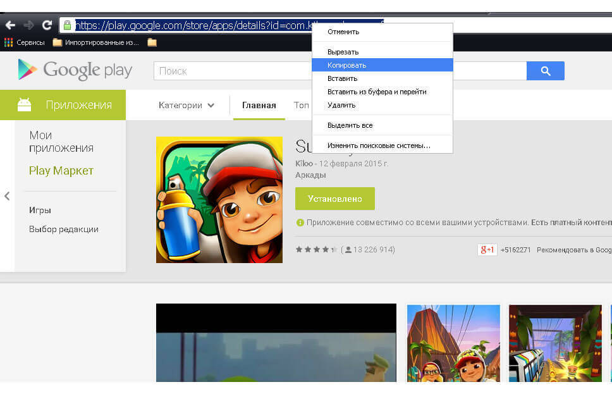
Task: Choose Вставить in the context menu
Action: coord(382,78)
